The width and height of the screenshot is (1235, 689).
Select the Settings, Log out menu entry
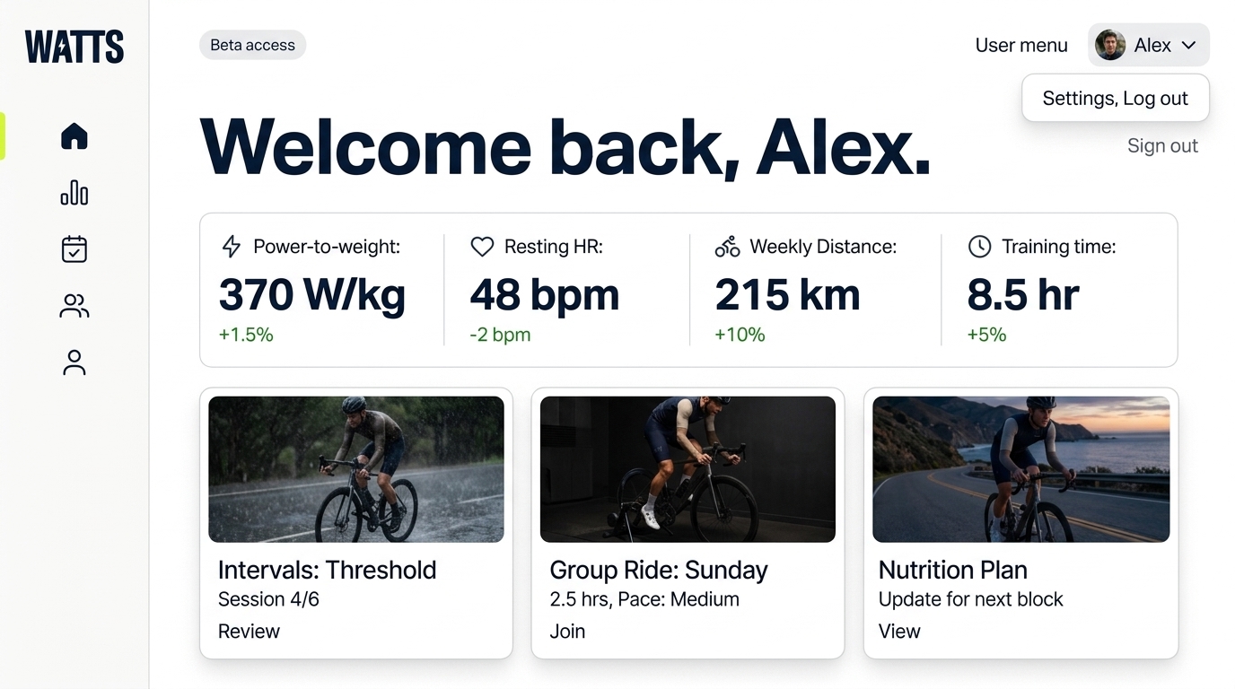point(1115,99)
